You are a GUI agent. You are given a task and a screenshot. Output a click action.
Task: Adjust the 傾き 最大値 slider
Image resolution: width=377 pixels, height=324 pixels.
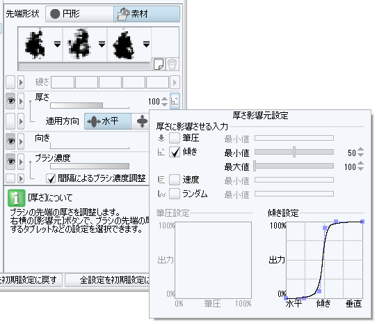(x=294, y=167)
